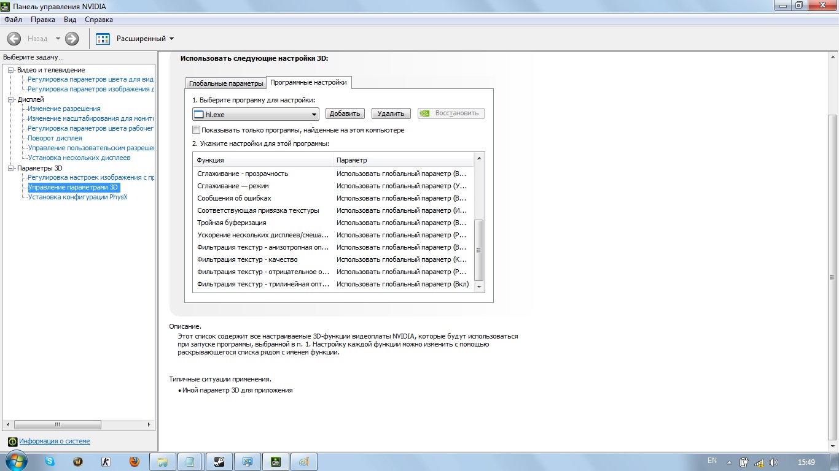Click the Функция column header
The height and width of the screenshot is (471, 839).
coord(263,160)
